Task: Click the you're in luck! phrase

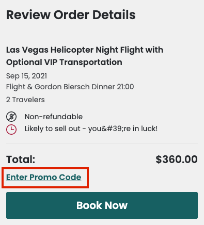Action: coord(123,129)
